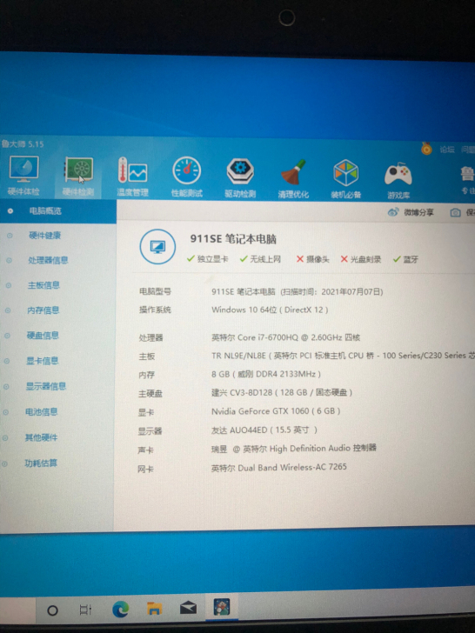Image resolution: width=475 pixels, height=633 pixels.
Task: Select 电脑概览 in the sidebar
Action: 57,210
